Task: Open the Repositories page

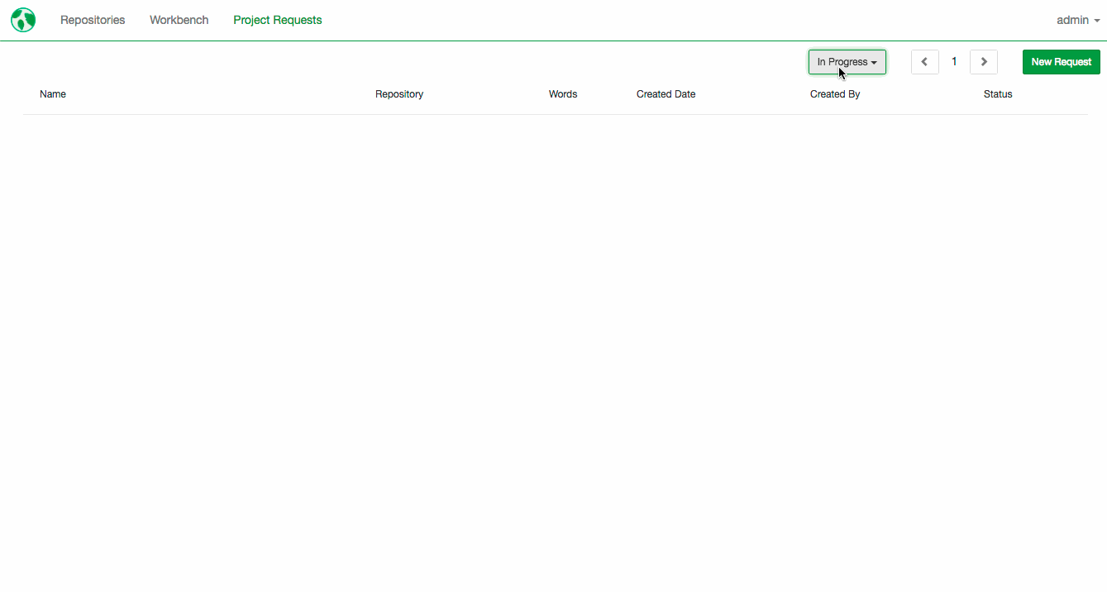Action: coord(93,20)
